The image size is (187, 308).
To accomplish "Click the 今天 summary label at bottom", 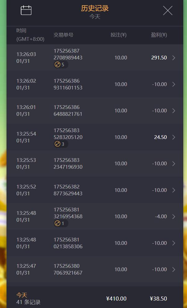I will pos(22,295).
